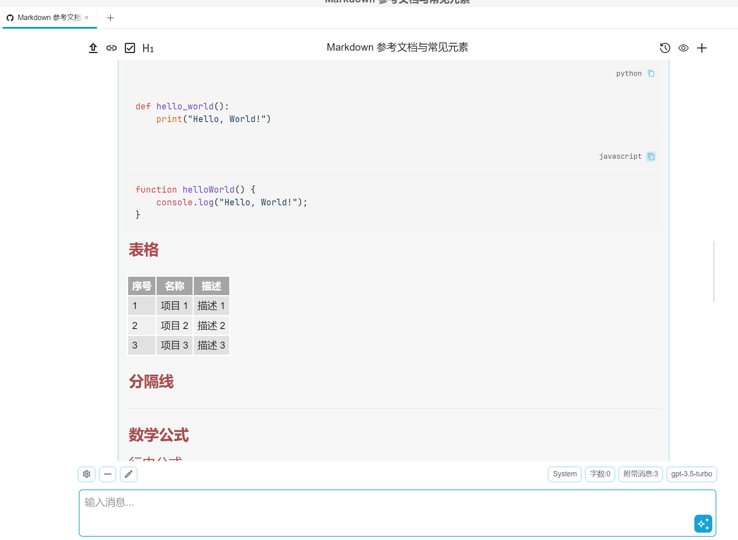Toggle the checkbox icon in toolbar
Screen dimensions: 738x540
[130, 48]
